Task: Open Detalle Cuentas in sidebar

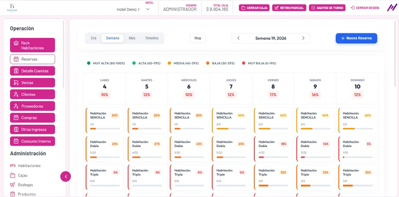Action: pyautogui.click(x=32, y=71)
